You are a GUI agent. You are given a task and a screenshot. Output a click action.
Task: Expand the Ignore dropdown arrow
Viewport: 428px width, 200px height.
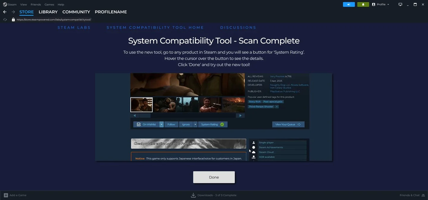click(x=195, y=124)
